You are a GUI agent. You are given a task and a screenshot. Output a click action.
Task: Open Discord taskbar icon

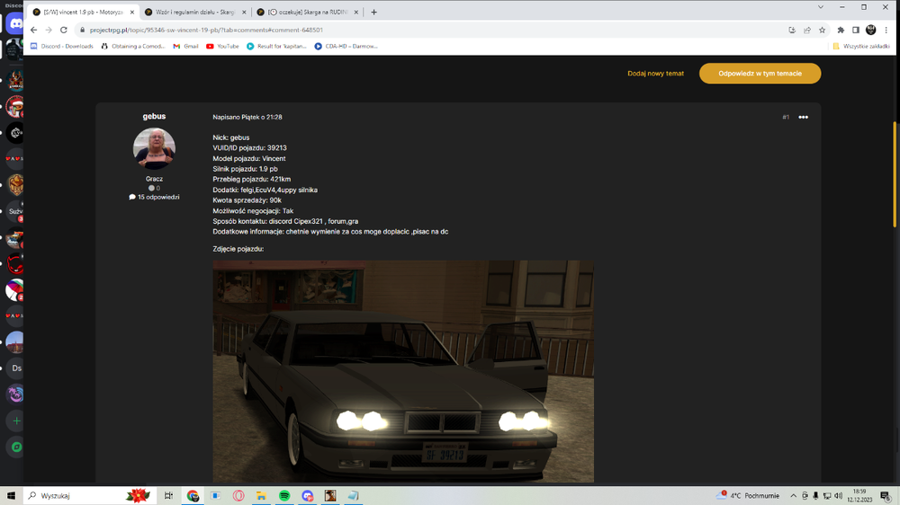coord(308,496)
